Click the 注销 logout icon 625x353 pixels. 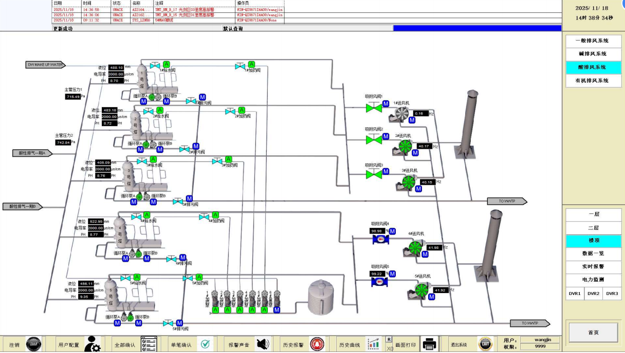point(33,344)
